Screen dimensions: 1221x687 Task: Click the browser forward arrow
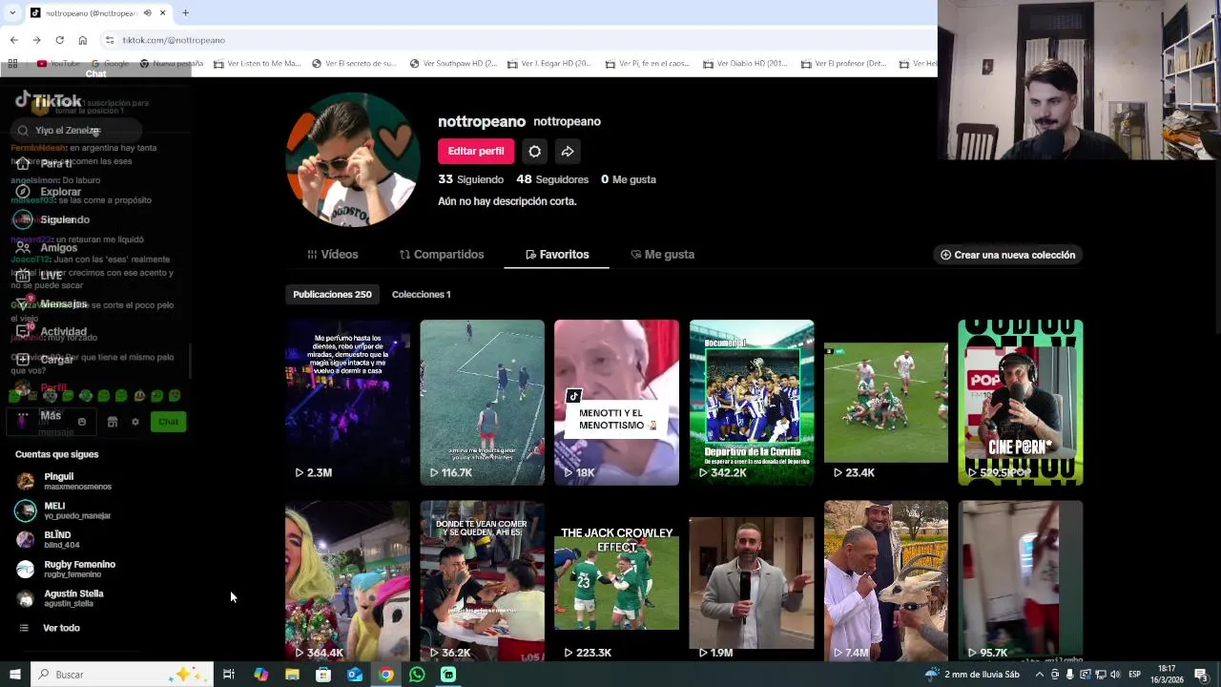pos(36,40)
